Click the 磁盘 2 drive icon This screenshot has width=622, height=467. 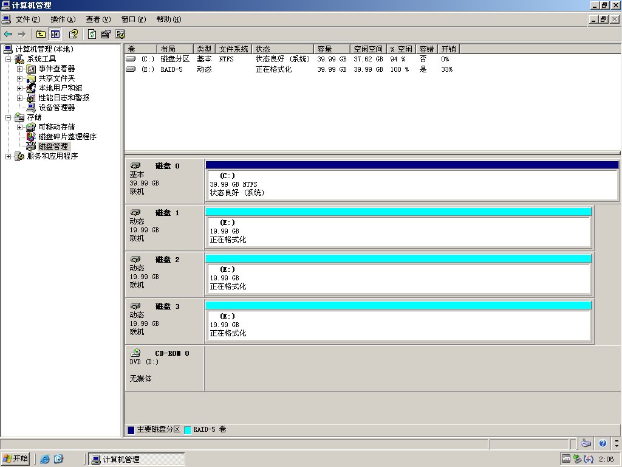[135, 259]
